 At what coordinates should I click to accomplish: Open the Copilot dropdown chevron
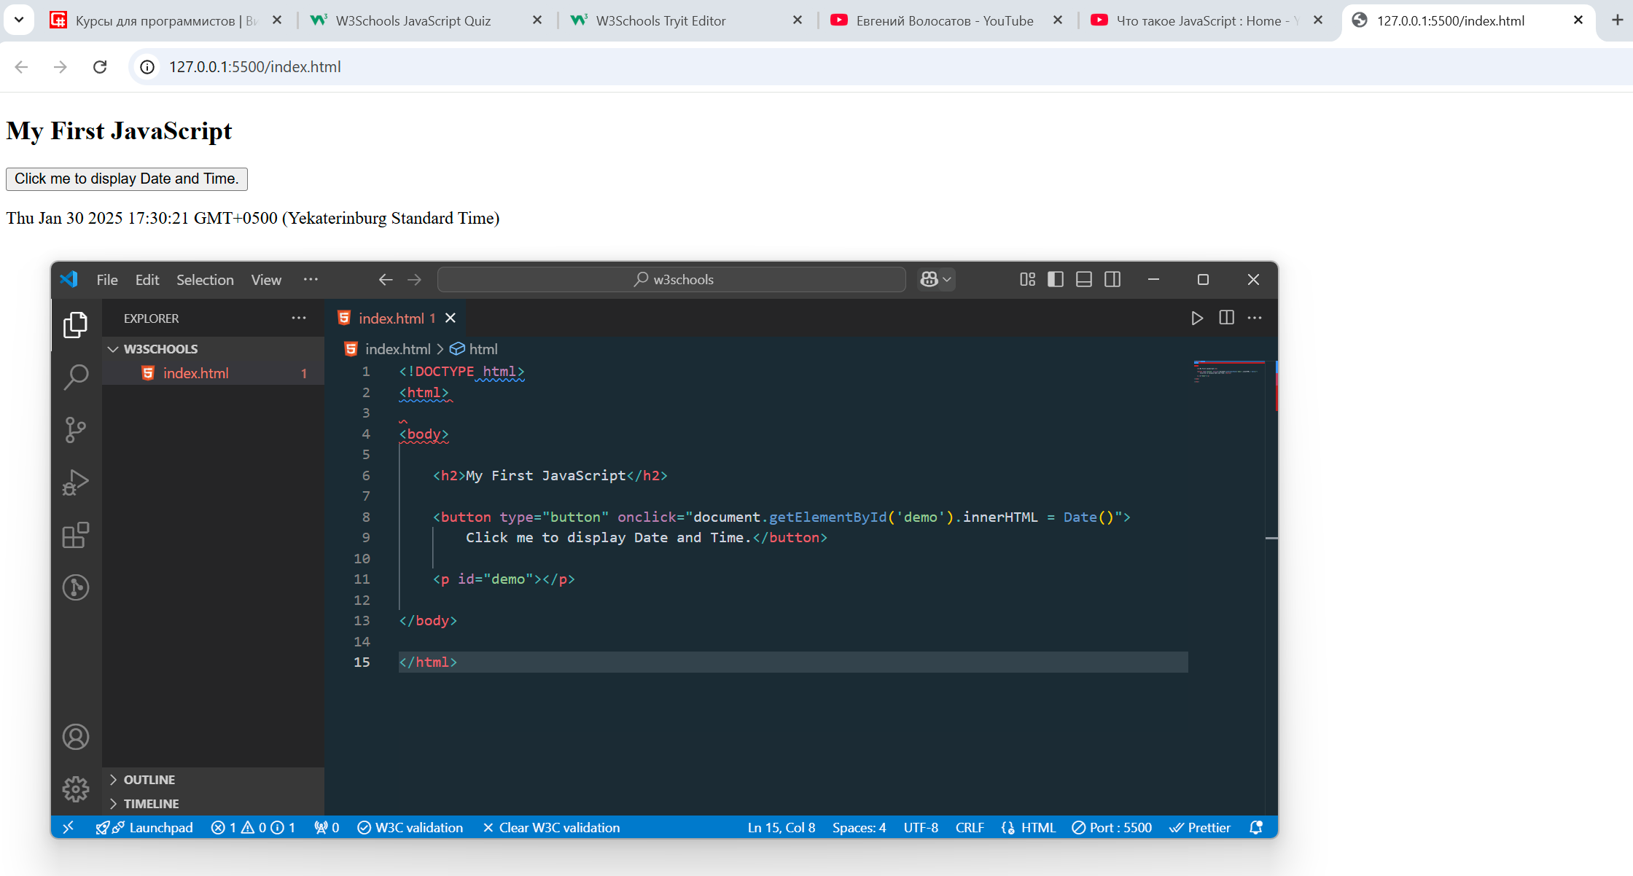[947, 279]
